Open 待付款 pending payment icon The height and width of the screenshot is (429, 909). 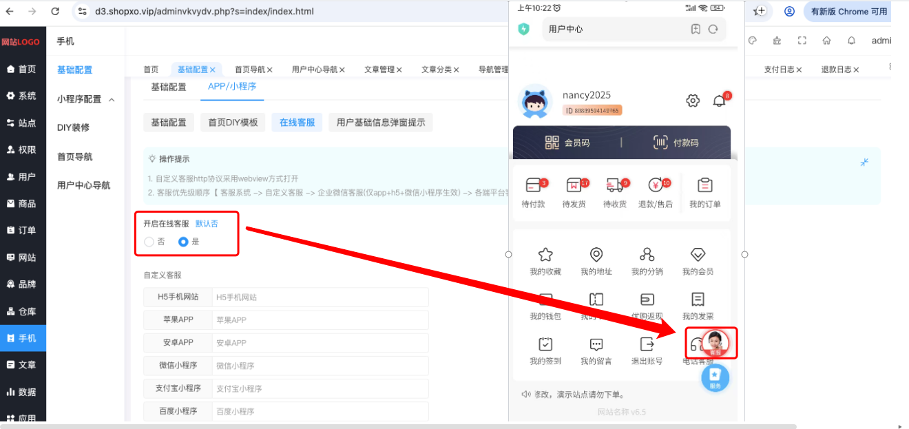point(534,185)
